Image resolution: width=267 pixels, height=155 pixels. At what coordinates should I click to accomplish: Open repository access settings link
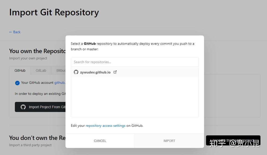(105, 126)
